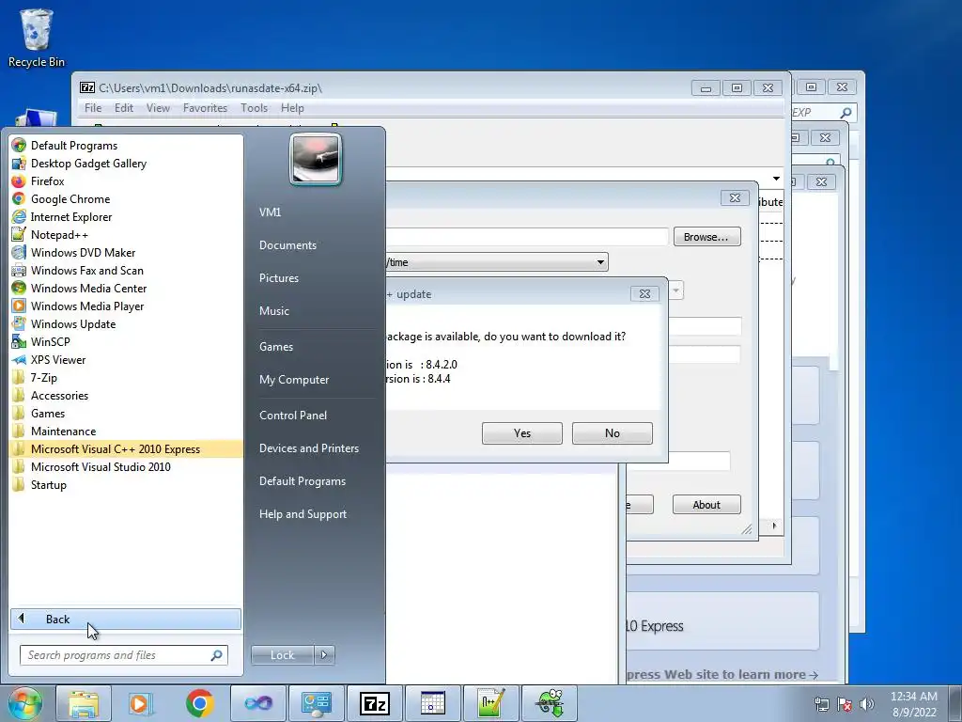Image resolution: width=962 pixels, height=722 pixels.
Task: Open Visual Studio infinity taskbar icon
Action: coord(258,703)
